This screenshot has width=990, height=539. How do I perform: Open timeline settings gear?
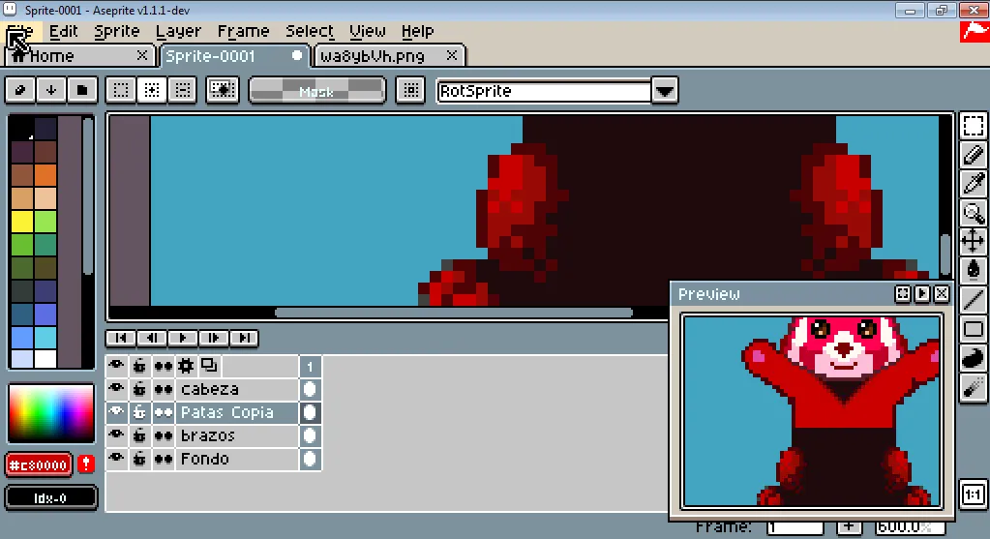186,366
